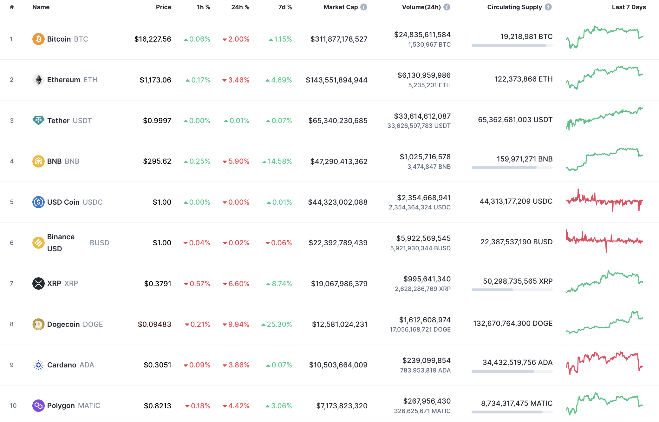
Task: Select the Polygon MATIC icon
Action: tap(38, 406)
